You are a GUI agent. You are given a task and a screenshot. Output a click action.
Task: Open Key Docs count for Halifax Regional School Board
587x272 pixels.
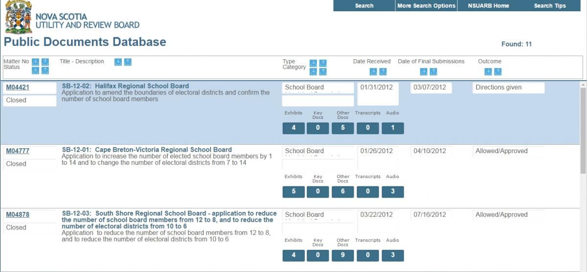point(318,128)
